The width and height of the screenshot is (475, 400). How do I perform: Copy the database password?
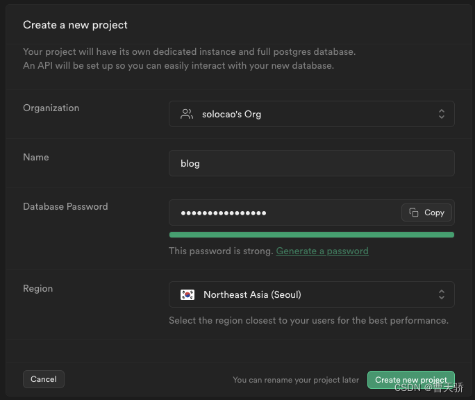[x=426, y=212]
